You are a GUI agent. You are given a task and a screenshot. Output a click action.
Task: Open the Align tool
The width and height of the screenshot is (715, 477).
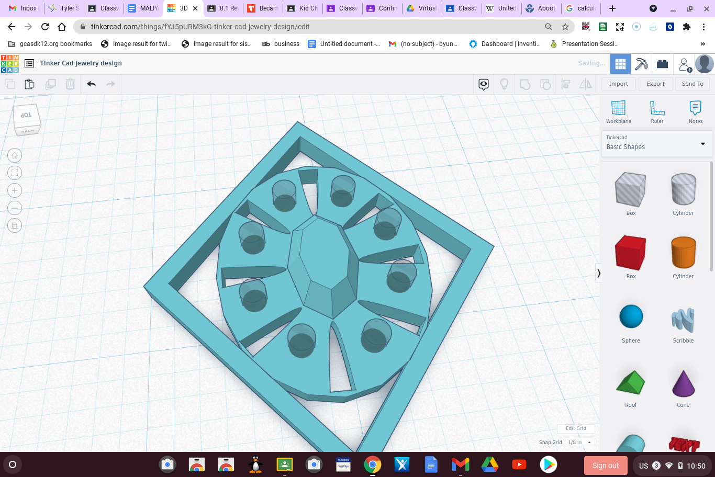pyautogui.click(x=566, y=84)
